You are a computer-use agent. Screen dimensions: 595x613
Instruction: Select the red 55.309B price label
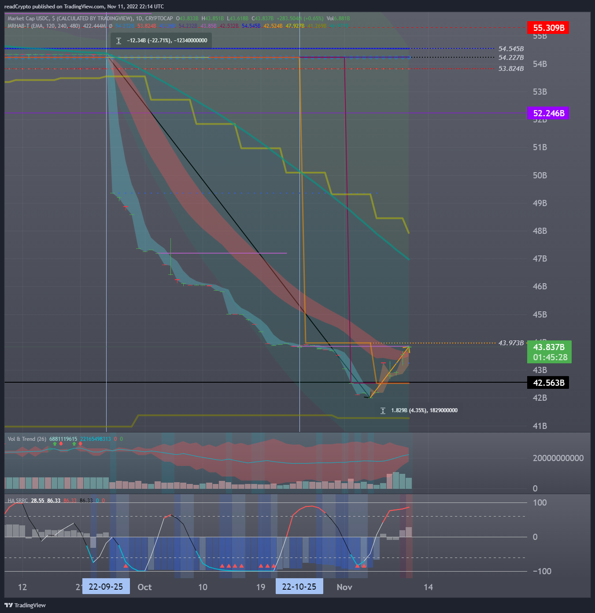(548, 28)
